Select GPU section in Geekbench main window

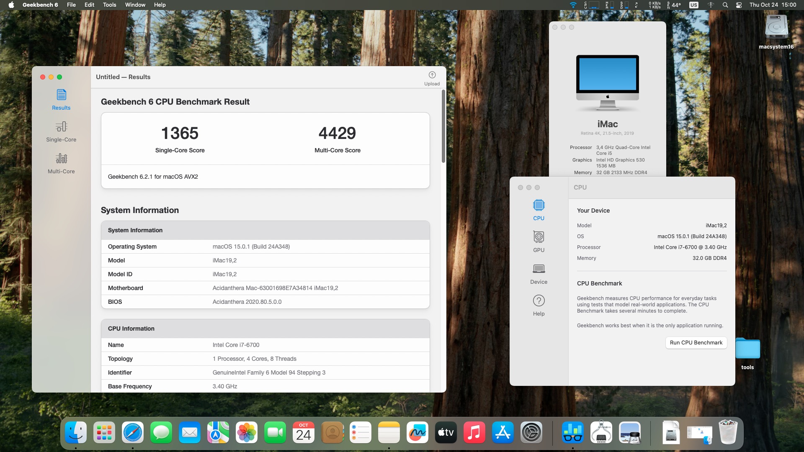(539, 242)
